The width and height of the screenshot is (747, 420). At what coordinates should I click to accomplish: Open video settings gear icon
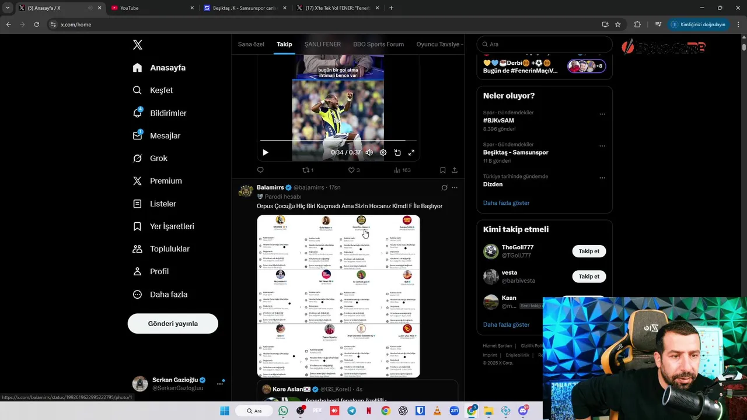[383, 152]
